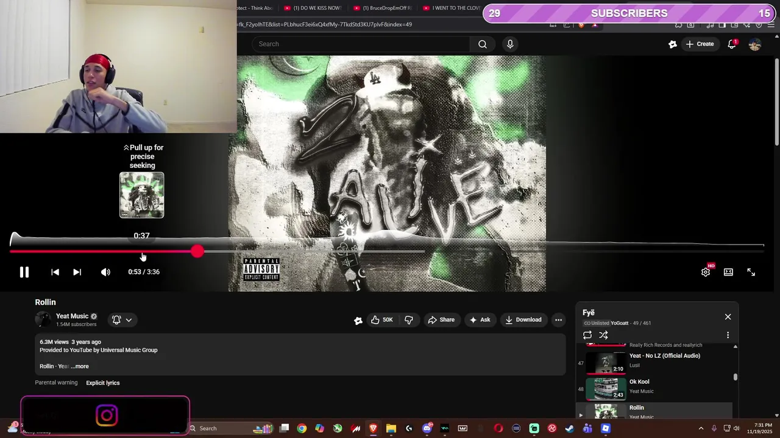Open playlist options three-dot menu
Viewport: 780px width, 438px height.
click(728, 335)
